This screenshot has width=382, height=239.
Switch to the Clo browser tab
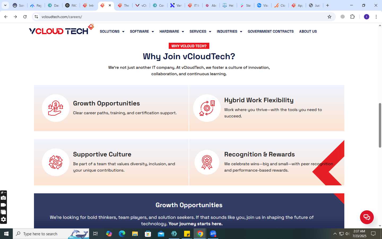[x=280, y=5]
